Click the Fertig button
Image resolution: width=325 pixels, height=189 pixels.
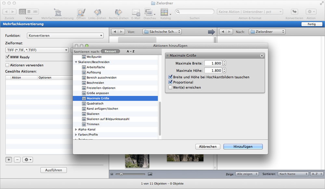tap(312, 24)
